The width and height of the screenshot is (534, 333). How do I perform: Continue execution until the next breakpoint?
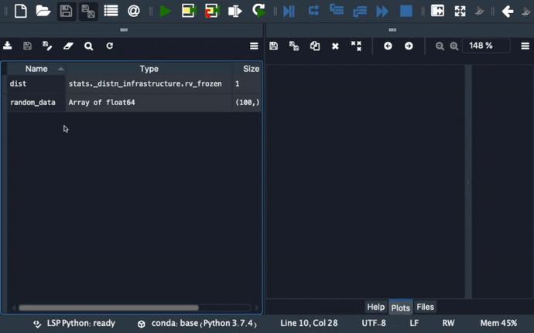coord(382,12)
